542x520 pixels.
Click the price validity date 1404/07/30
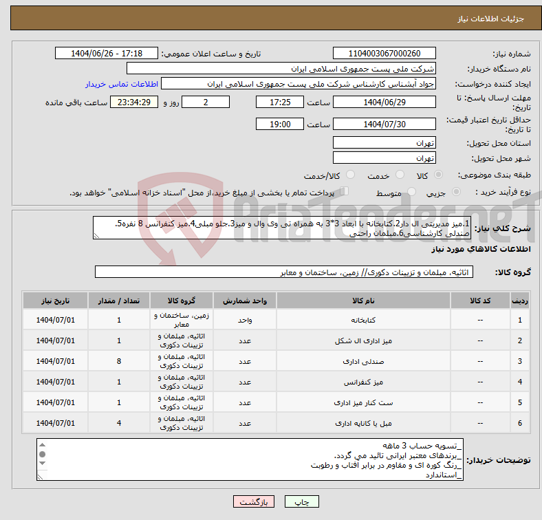(x=384, y=124)
